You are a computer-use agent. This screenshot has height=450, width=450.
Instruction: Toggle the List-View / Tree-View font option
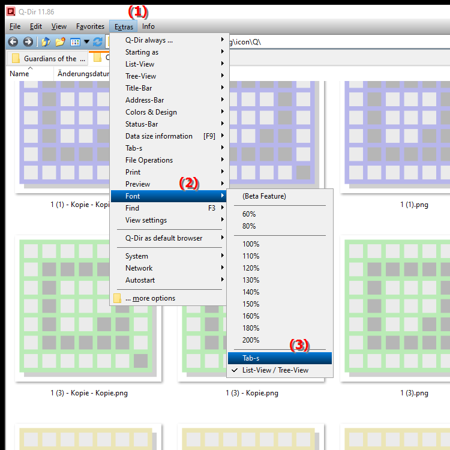[x=275, y=370]
